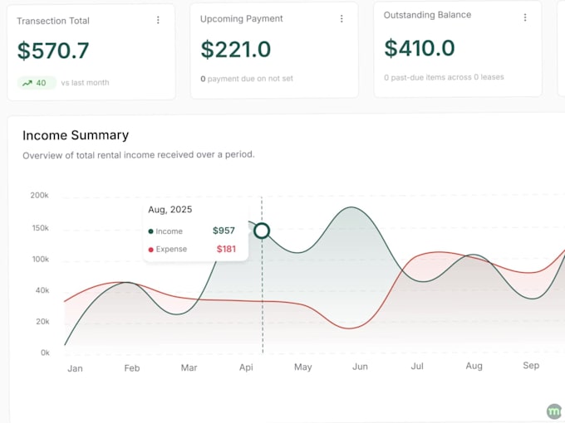Click the Income $957 tooltip value
Viewport: 565px width, 423px height.
click(224, 231)
